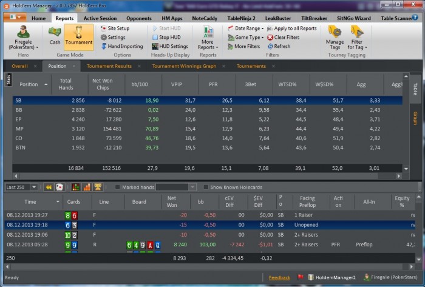
Task: Click the hands list horizontal scrollbar
Action: click(x=209, y=267)
